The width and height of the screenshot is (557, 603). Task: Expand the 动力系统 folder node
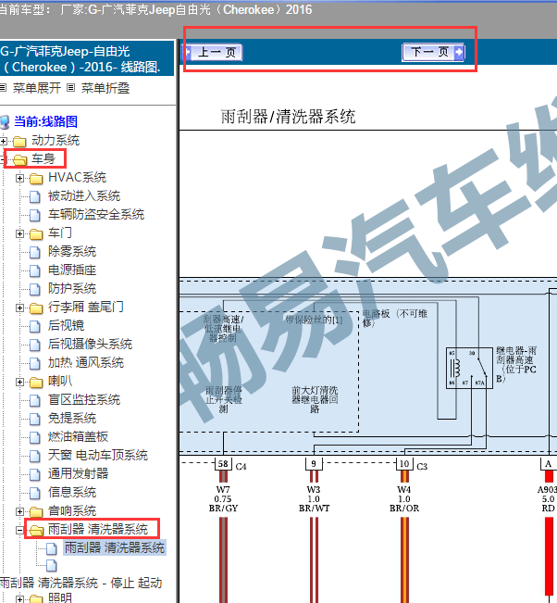point(3,141)
